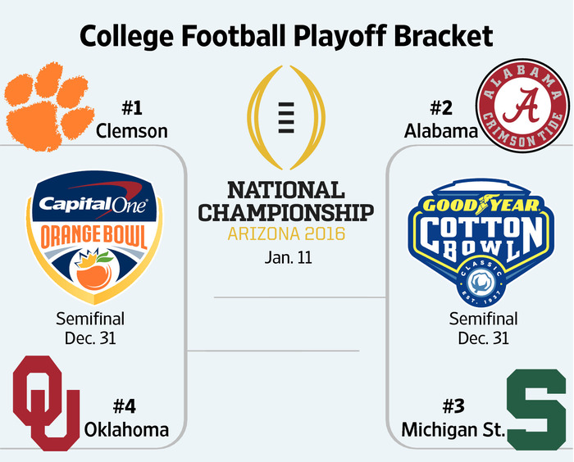Select the #3 Michigan St. seed label
This screenshot has width=574, height=462.
point(453,419)
